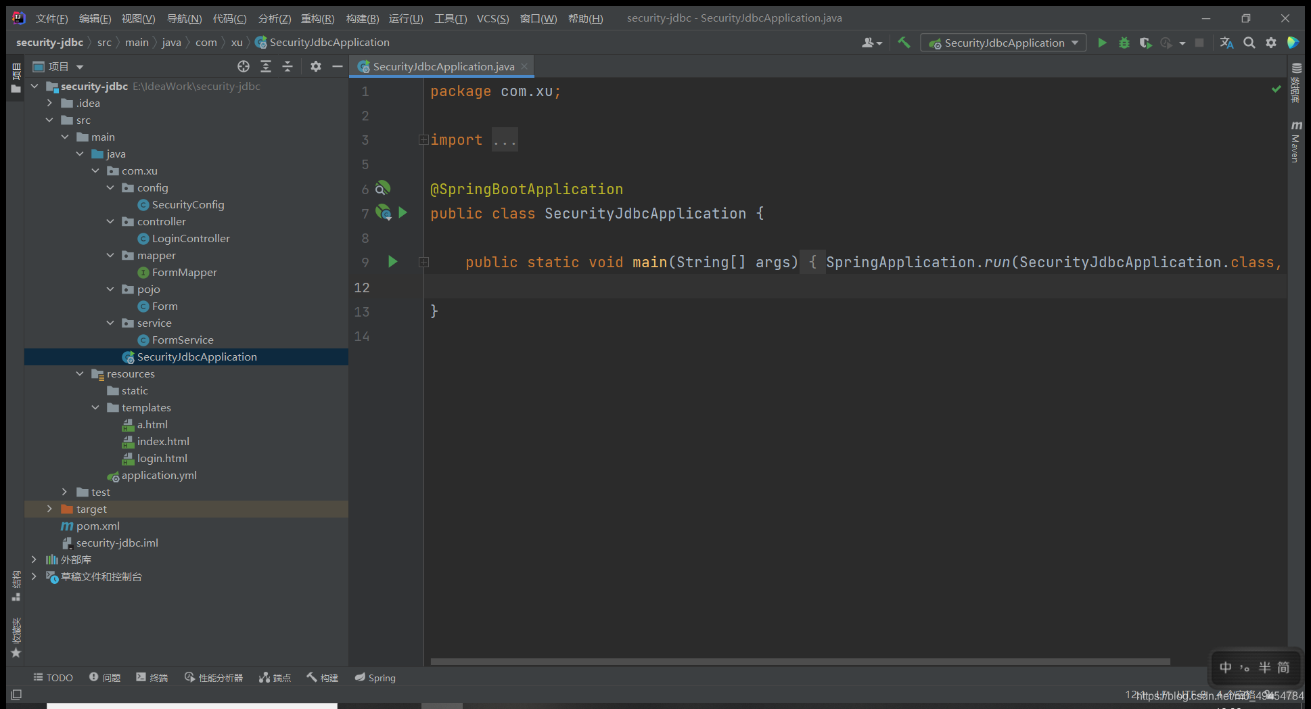Open the 端点 endpoints tool window
1311x709 pixels.
[275, 677]
